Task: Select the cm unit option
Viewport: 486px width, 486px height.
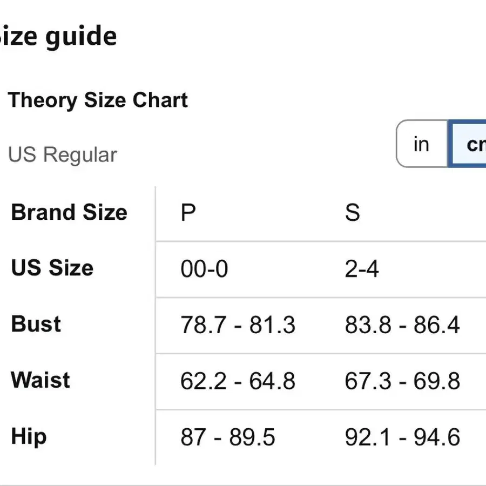Action: [x=469, y=144]
